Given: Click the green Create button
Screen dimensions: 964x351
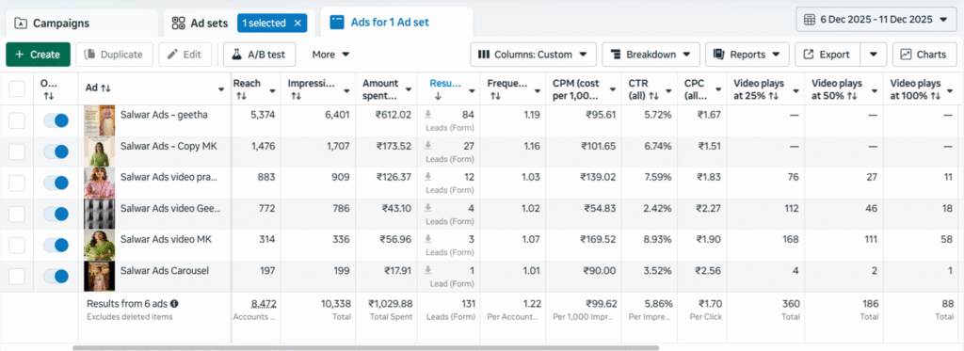Looking at the screenshot, I should pyautogui.click(x=38, y=54).
